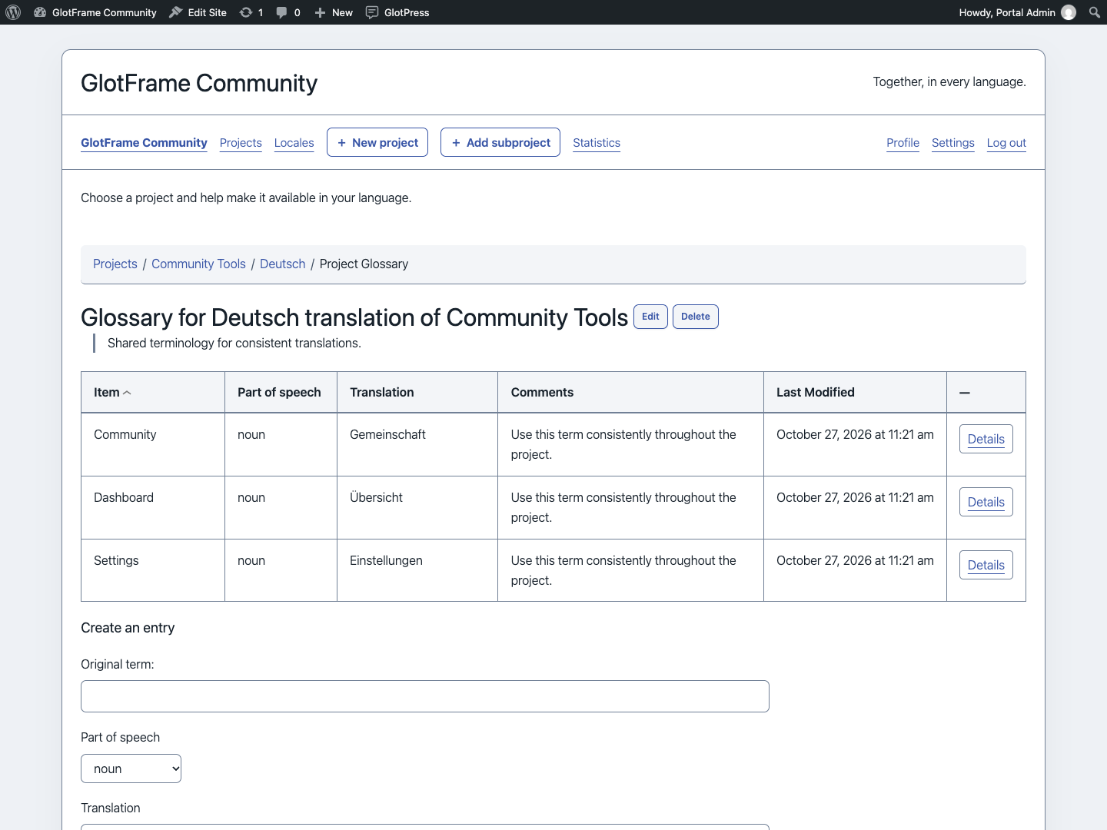Select the Übersicht translation cell
The image size is (1107, 830).
[417, 507]
